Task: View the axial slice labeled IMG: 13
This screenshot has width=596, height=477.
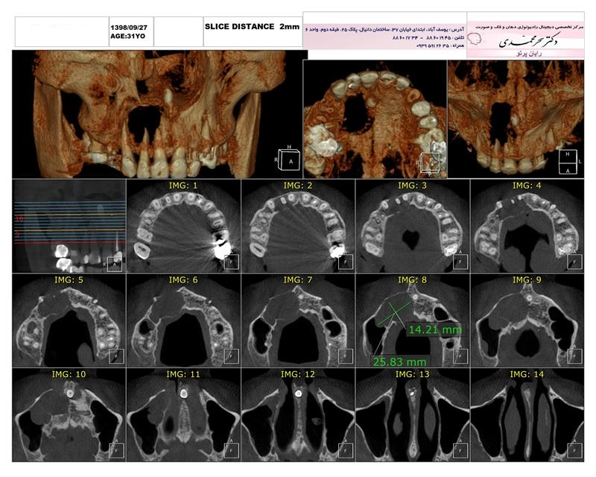Action: coord(413,414)
